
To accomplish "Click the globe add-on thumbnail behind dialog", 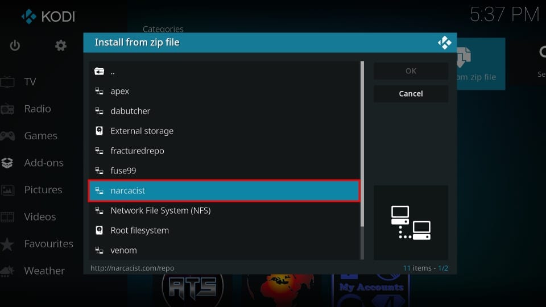I will pos(280,291).
